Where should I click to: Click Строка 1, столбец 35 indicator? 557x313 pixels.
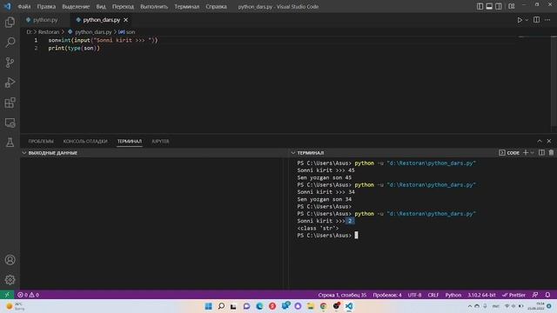tap(342, 295)
